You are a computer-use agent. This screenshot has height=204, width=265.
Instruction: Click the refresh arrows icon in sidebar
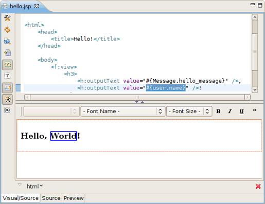[7, 30]
